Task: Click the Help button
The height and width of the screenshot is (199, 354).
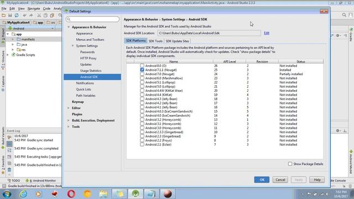Action: [x=317, y=180]
